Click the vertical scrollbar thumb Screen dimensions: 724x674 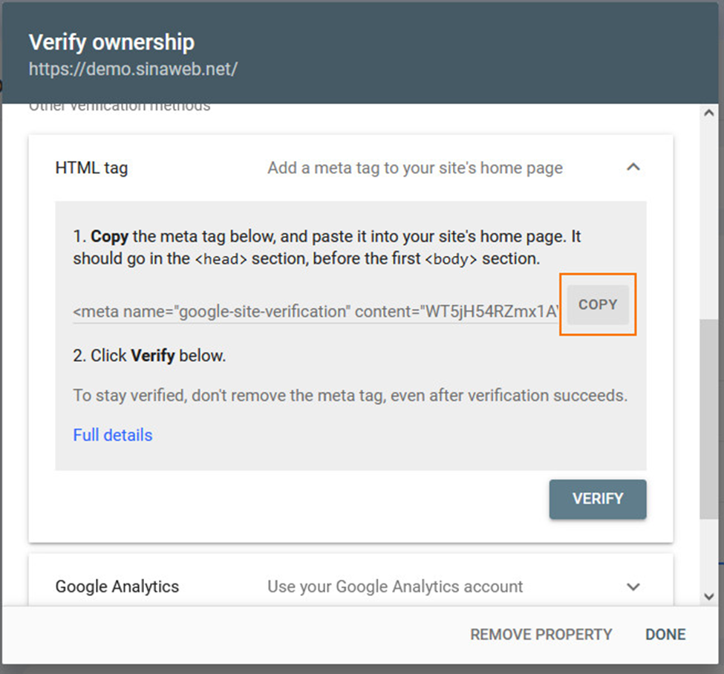point(708,419)
